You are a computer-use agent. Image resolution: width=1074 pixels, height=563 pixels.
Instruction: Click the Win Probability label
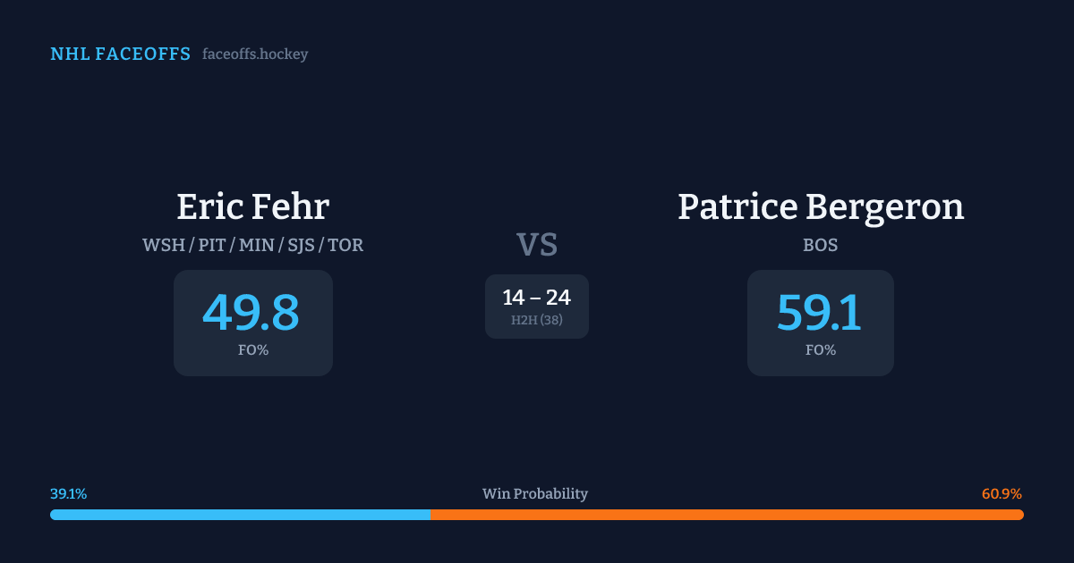535,494
